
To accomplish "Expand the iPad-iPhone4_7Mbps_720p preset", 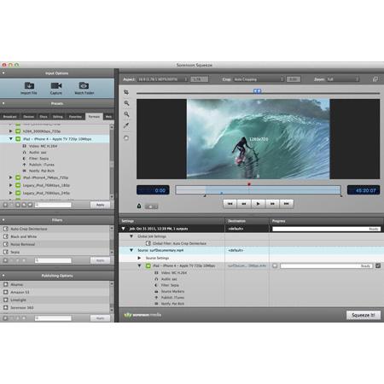I will click(10, 177).
